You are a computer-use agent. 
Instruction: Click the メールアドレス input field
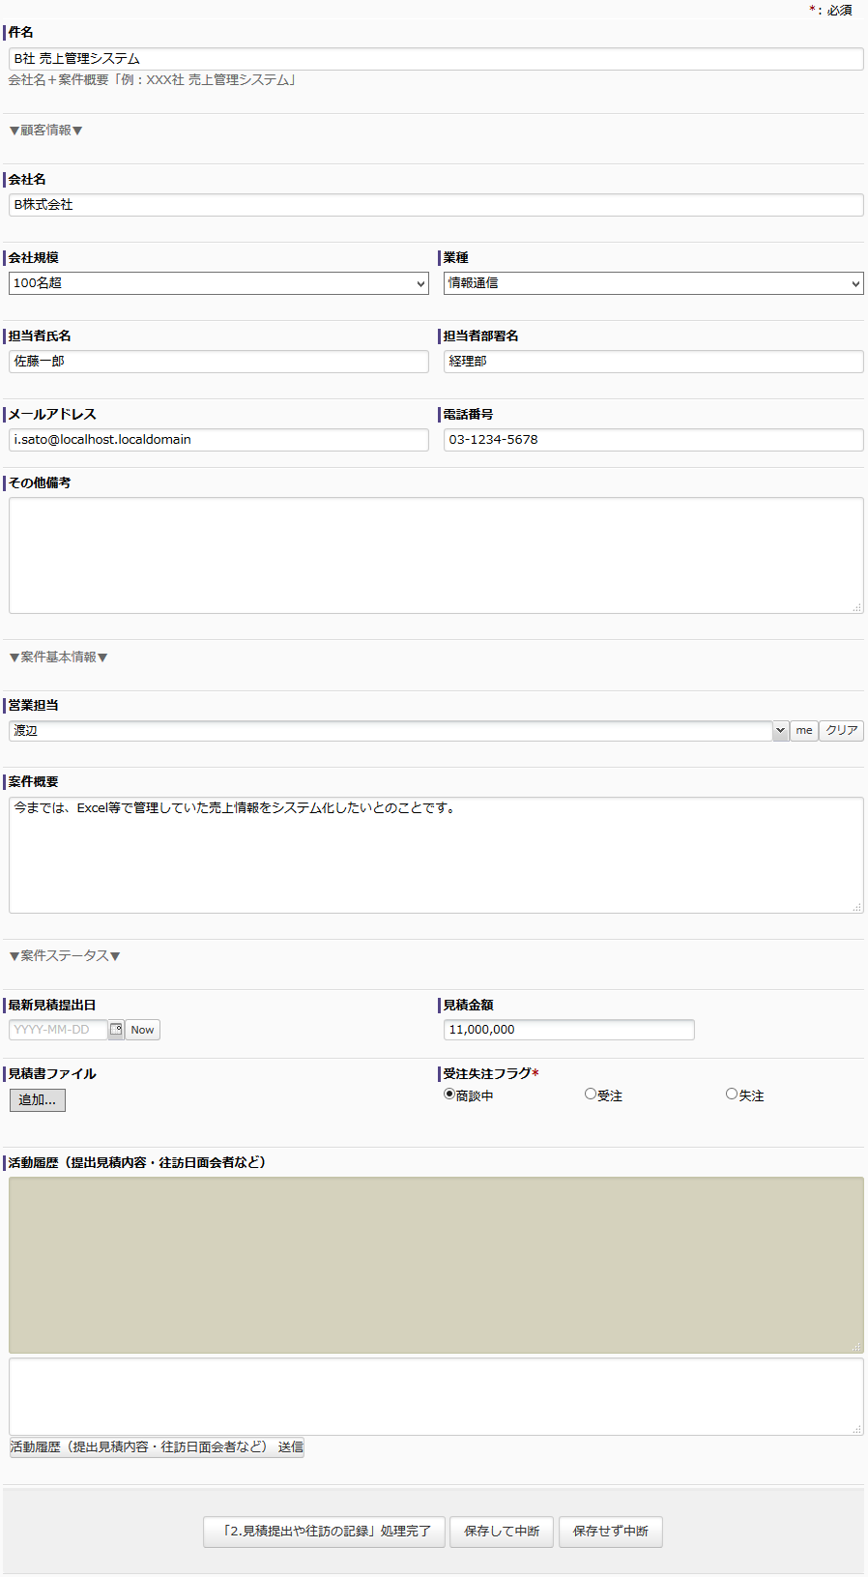218,440
